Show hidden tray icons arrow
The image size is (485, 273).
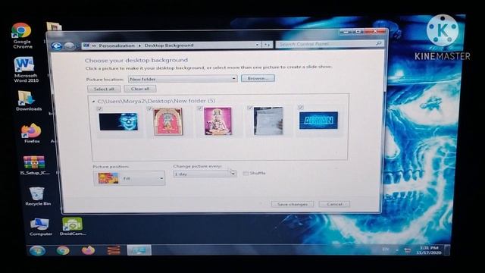click(397, 250)
